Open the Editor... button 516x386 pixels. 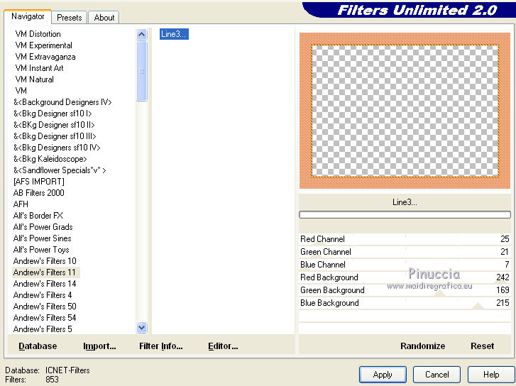click(x=223, y=346)
